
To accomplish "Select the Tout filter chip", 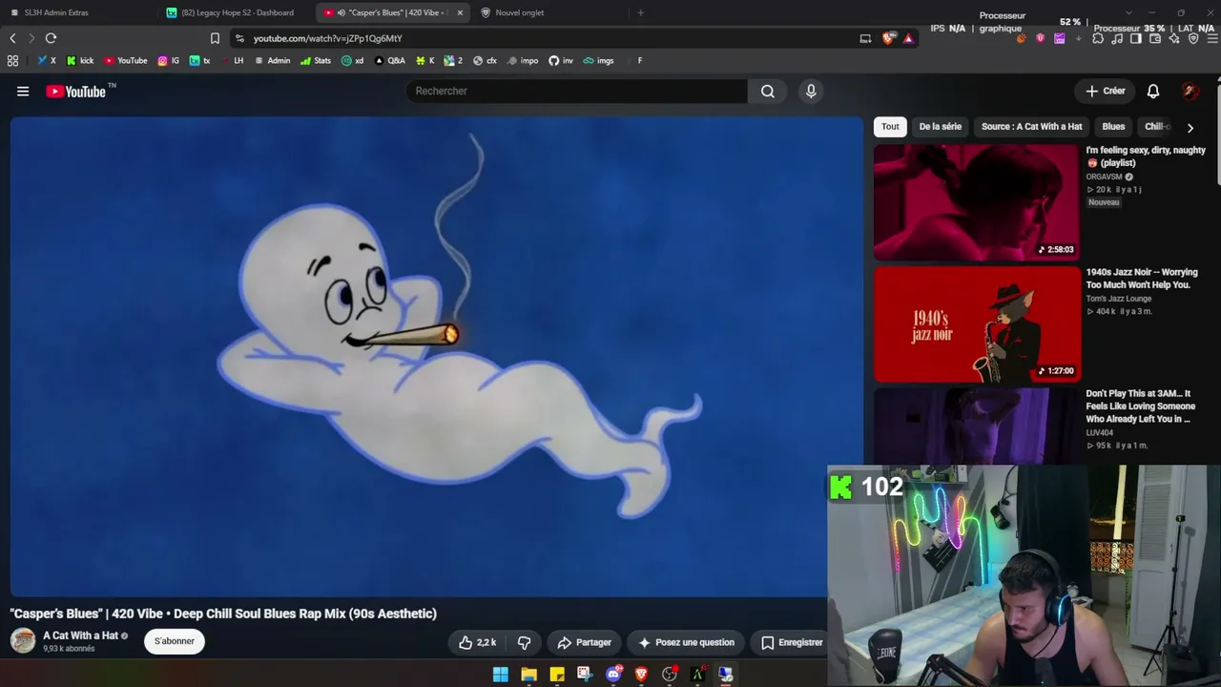I will [x=890, y=126].
